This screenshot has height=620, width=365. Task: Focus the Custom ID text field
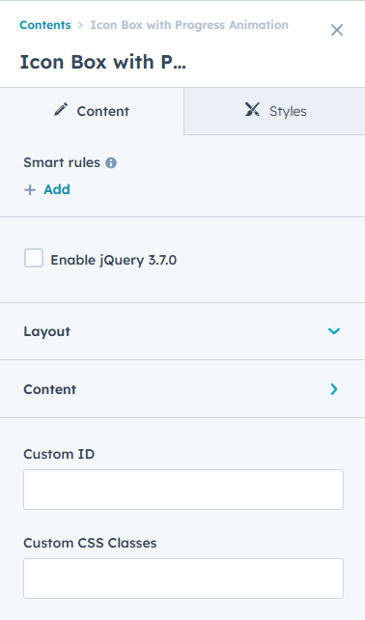183,490
